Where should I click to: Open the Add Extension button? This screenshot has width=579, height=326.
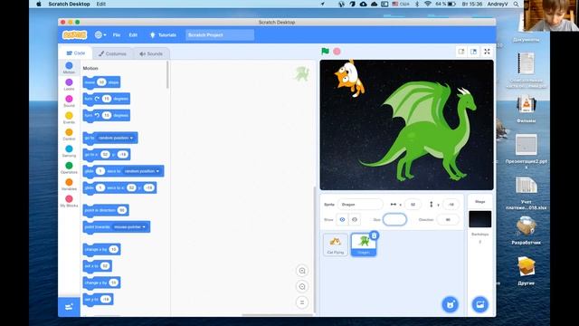[x=69, y=307]
